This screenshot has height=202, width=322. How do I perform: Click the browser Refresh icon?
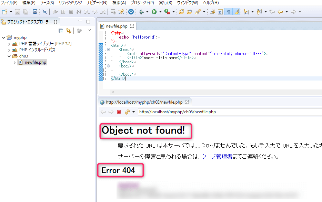click(x=127, y=112)
